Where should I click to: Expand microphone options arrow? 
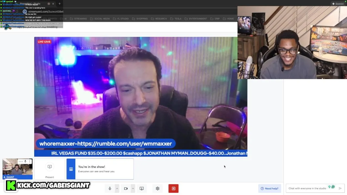(117, 188)
